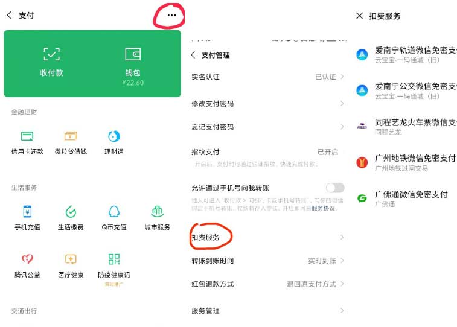This screenshot has width=457, height=327.
Task: Tap 广州地铁微信免密支付 title
Action: tap(415, 158)
